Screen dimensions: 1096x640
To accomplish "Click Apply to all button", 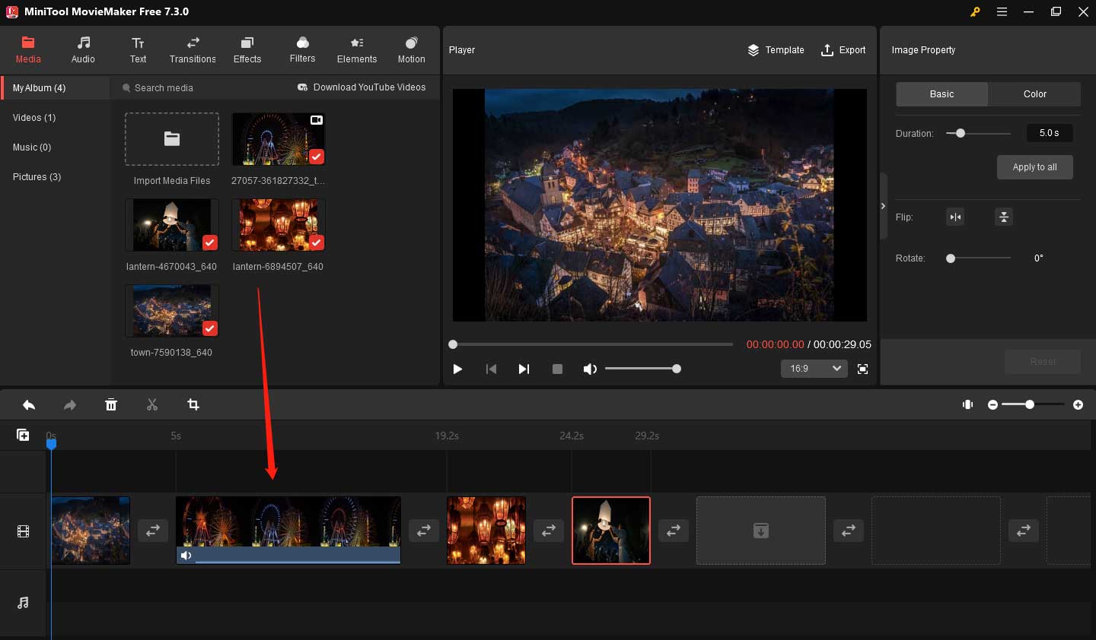I will tap(1034, 167).
